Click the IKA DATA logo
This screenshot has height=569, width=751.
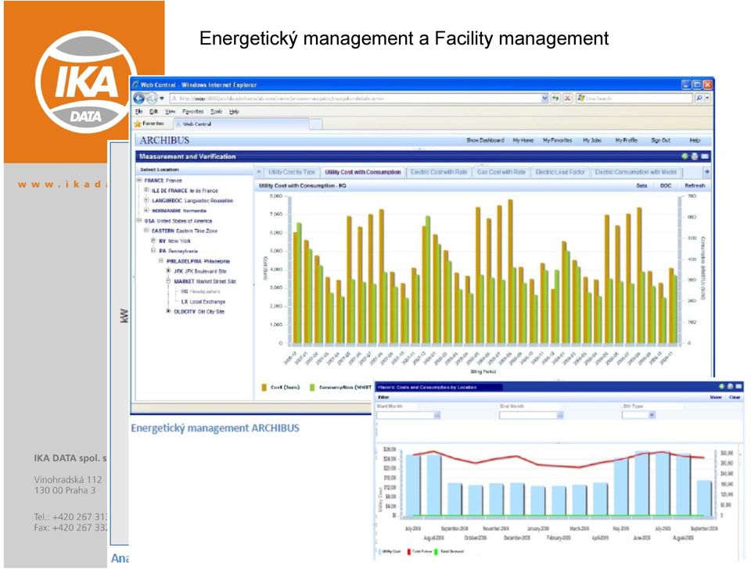click(85, 82)
